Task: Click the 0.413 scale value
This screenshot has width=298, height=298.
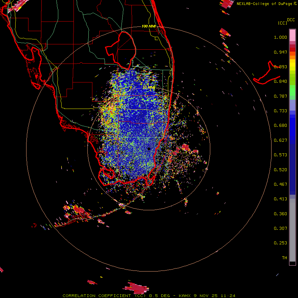Action: (x=280, y=199)
